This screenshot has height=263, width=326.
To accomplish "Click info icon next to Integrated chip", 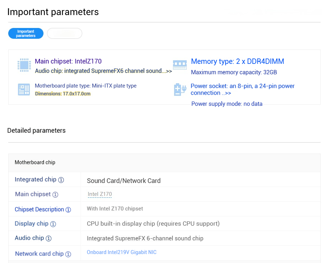I will [61, 180].
